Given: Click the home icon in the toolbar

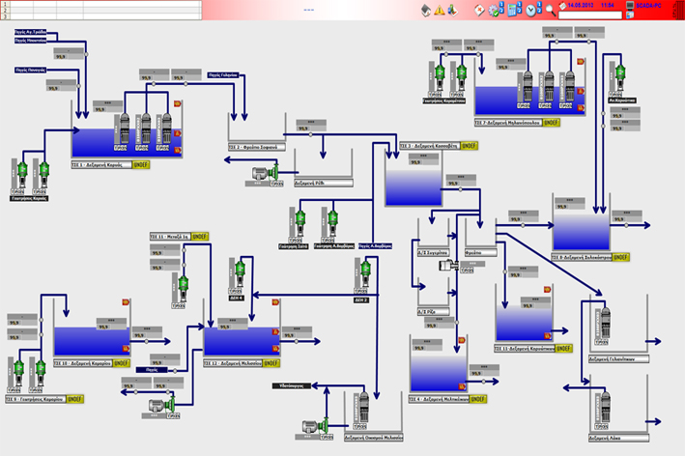Looking at the screenshot, I should (426, 10).
